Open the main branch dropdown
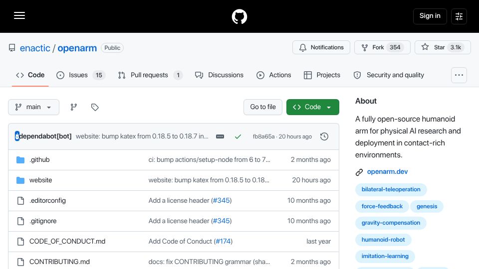479x269 pixels. tap(33, 107)
